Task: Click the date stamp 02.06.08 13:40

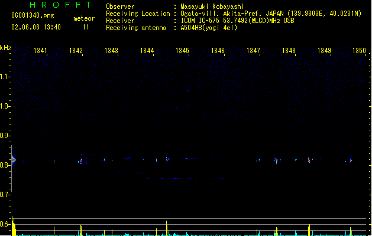Action: point(36,27)
